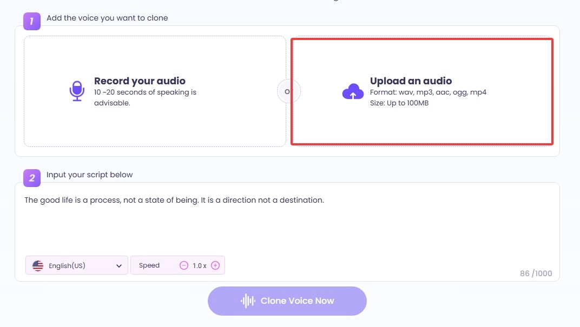
Task: Click the 86 /1000 character counter
Action: point(536,273)
